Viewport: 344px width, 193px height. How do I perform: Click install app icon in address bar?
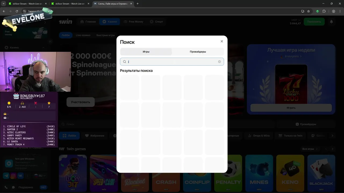pyautogui.click(x=303, y=11)
